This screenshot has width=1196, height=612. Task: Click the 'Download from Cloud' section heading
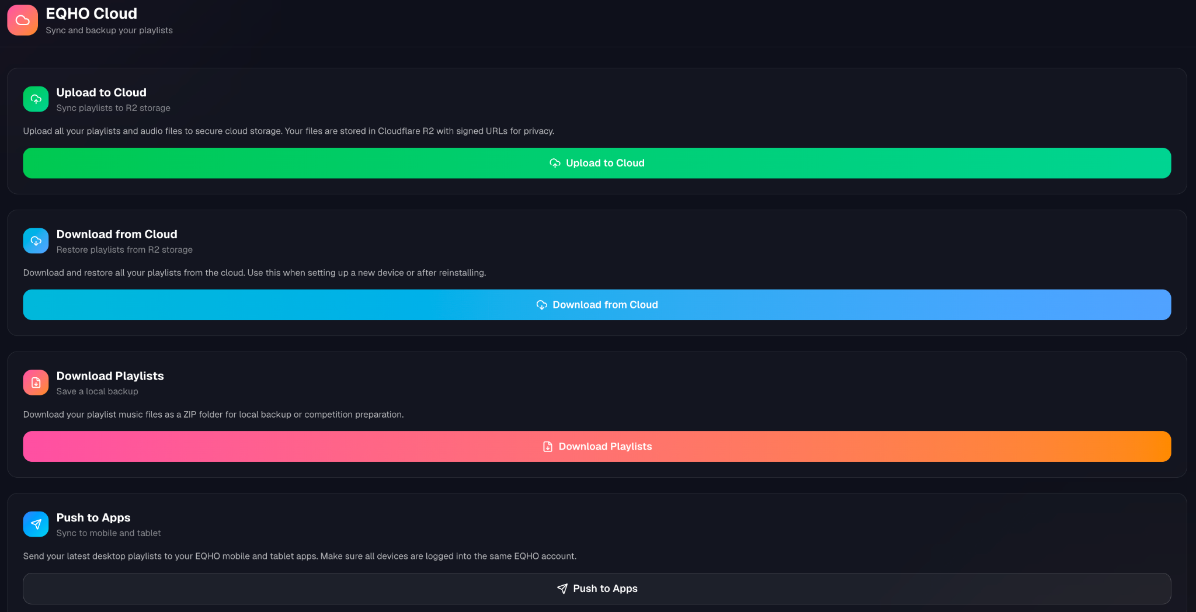117,234
